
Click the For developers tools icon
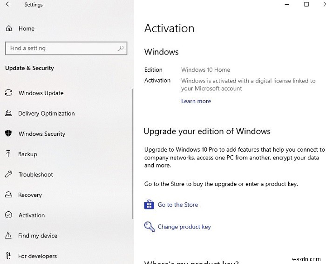[8, 256]
